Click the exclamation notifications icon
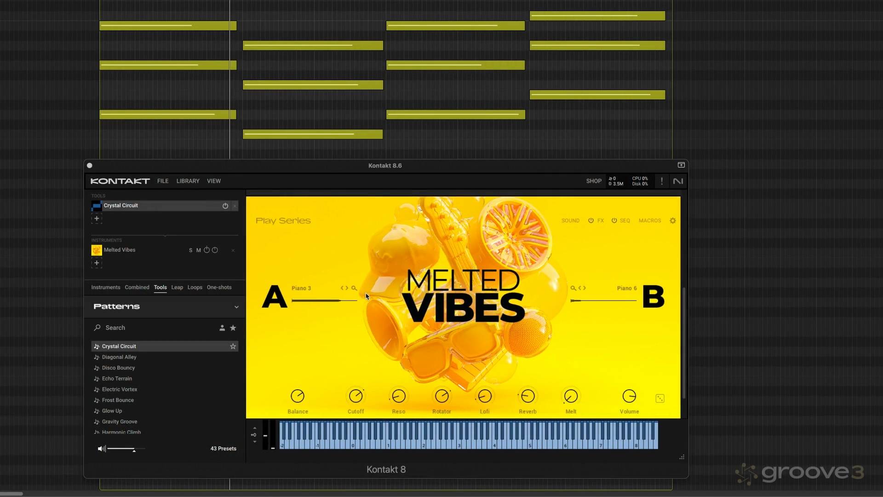This screenshot has width=883, height=497. [x=662, y=181]
